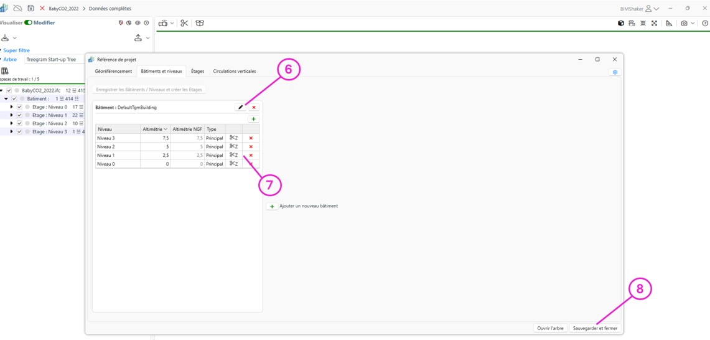Click the 3D cube view icon
710x340 pixels.
[620, 23]
